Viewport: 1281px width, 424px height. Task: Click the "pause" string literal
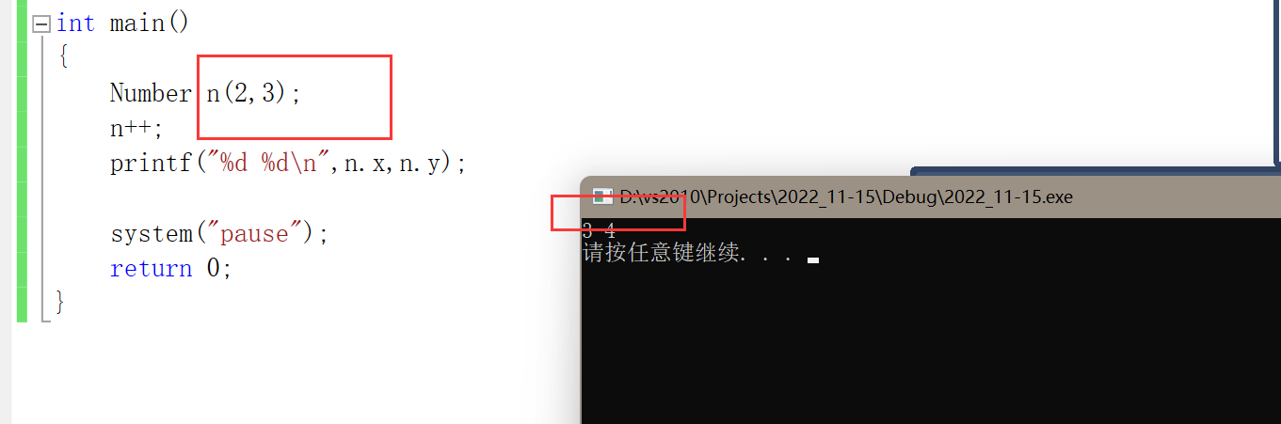click(x=252, y=233)
